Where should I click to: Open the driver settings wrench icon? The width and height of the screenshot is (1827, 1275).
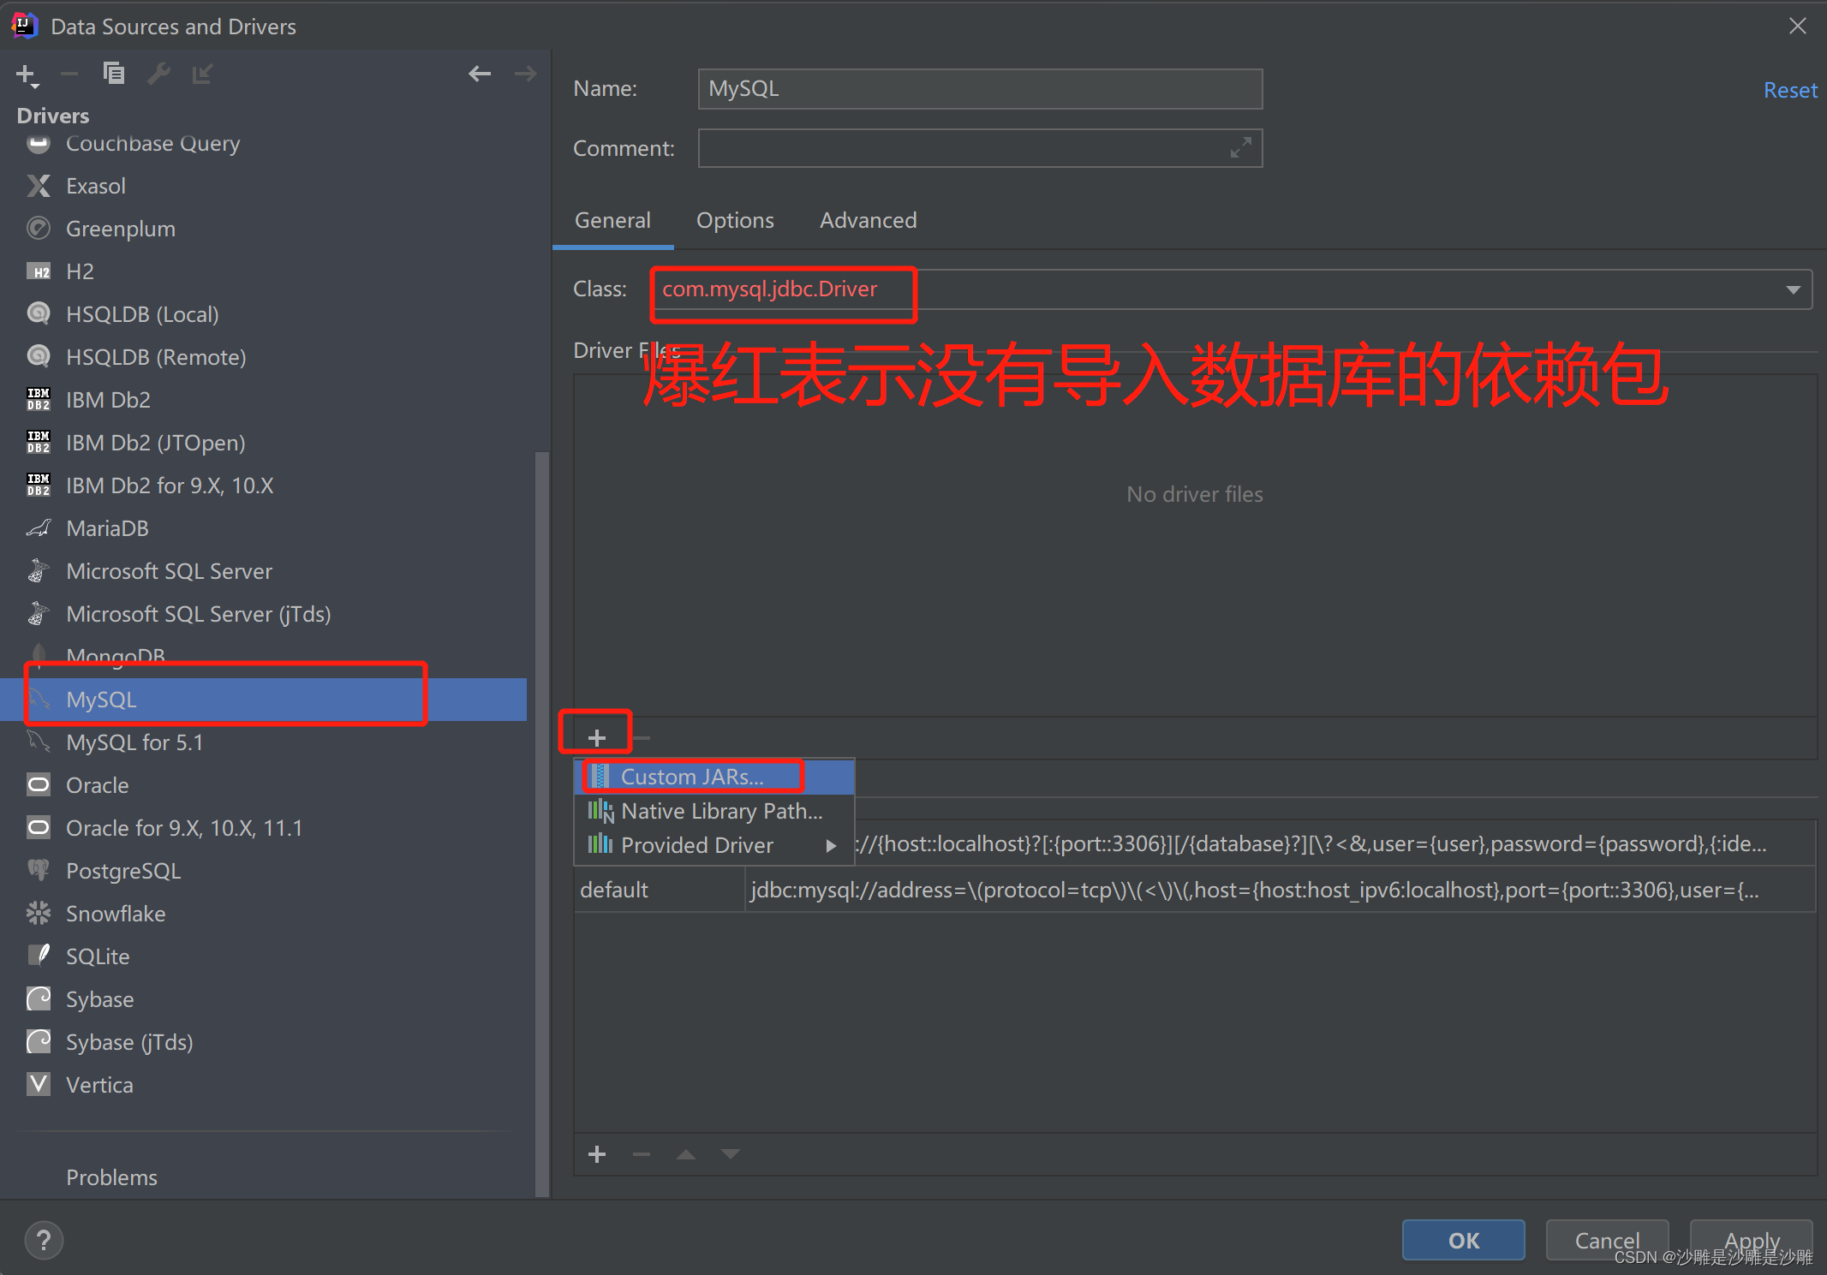tap(158, 74)
